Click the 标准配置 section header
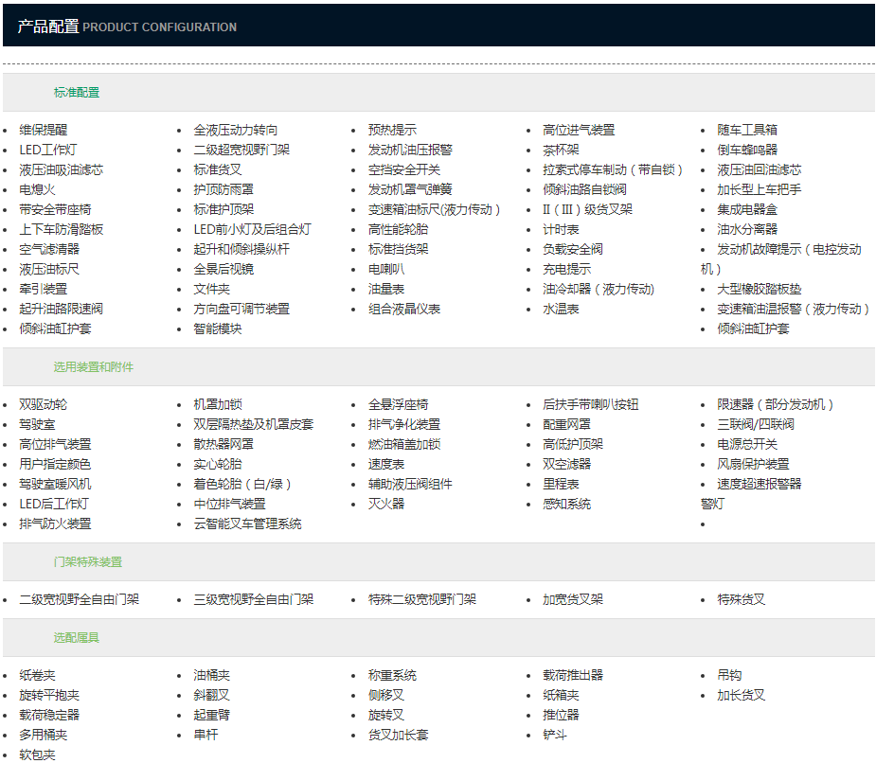 76,93
